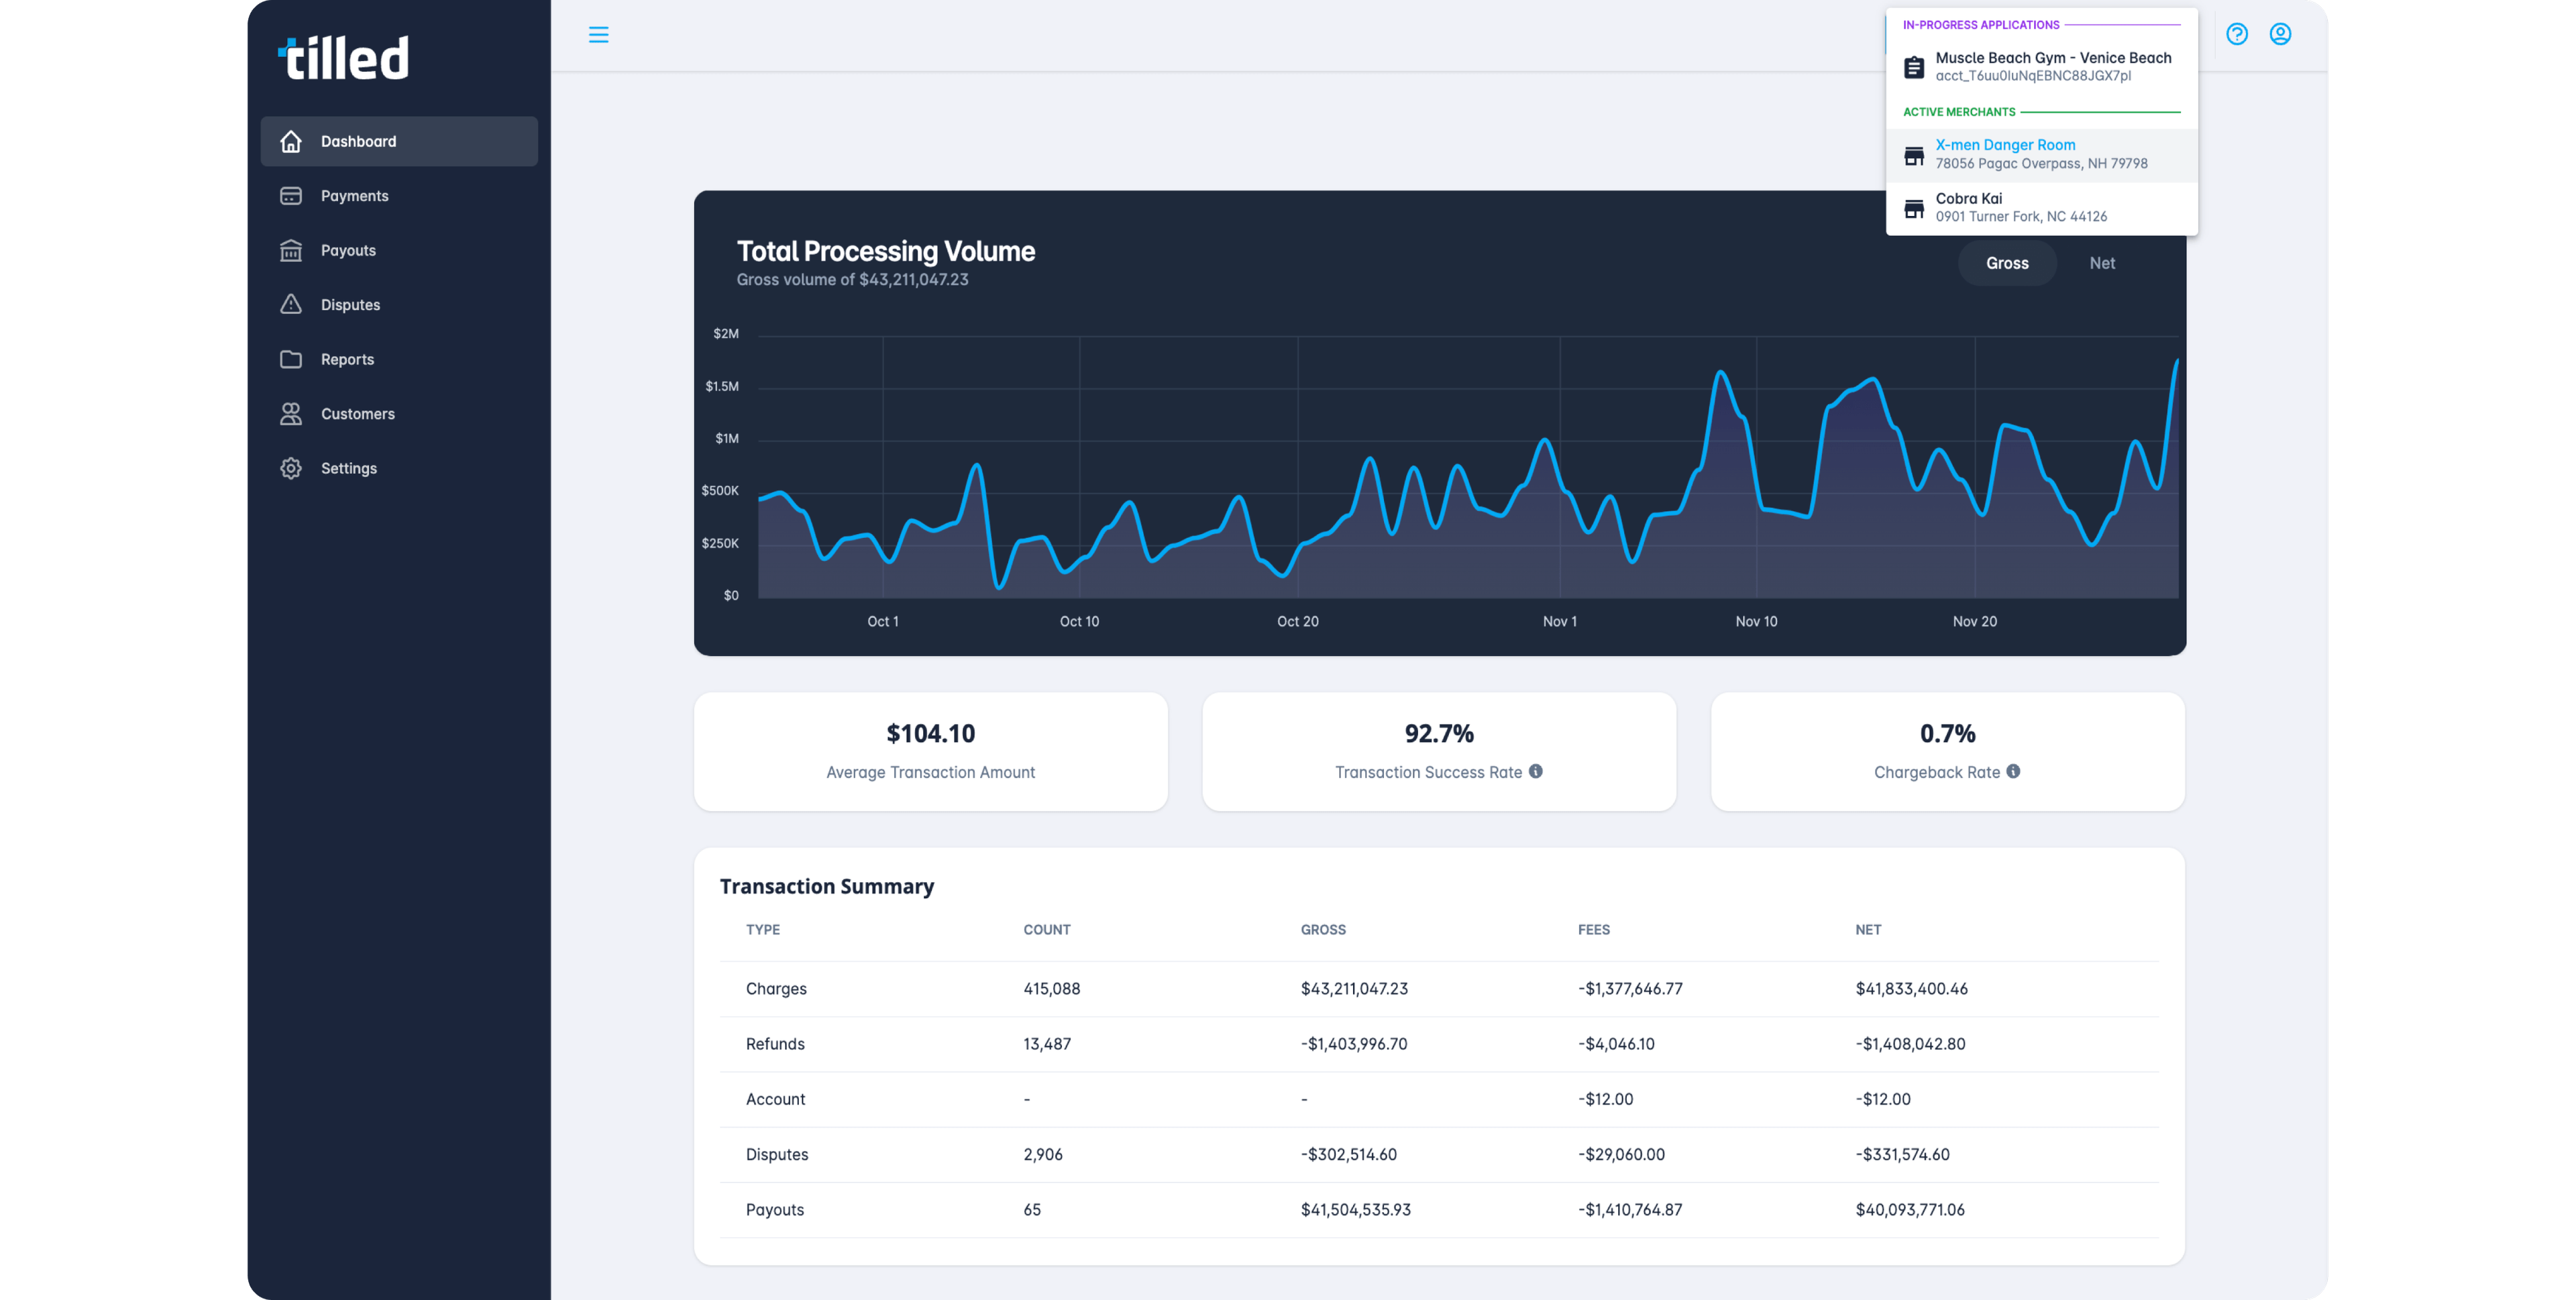This screenshot has width=2576, height=1300.
Task: Click the Settings gear icon
Action: pos(291,468)
